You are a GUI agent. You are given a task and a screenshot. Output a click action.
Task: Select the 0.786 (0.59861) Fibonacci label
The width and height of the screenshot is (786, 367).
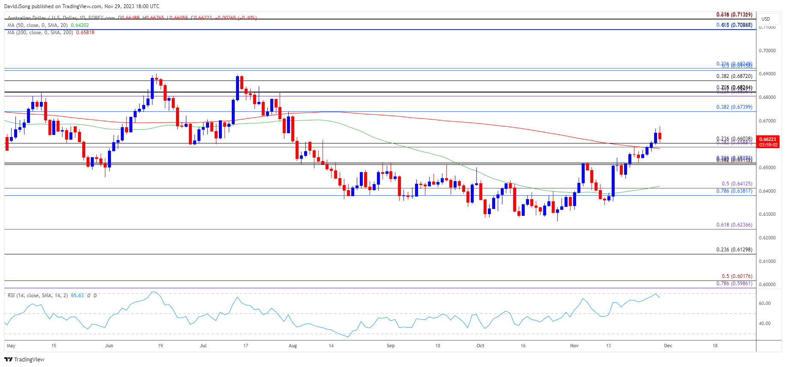coord(734,283)
